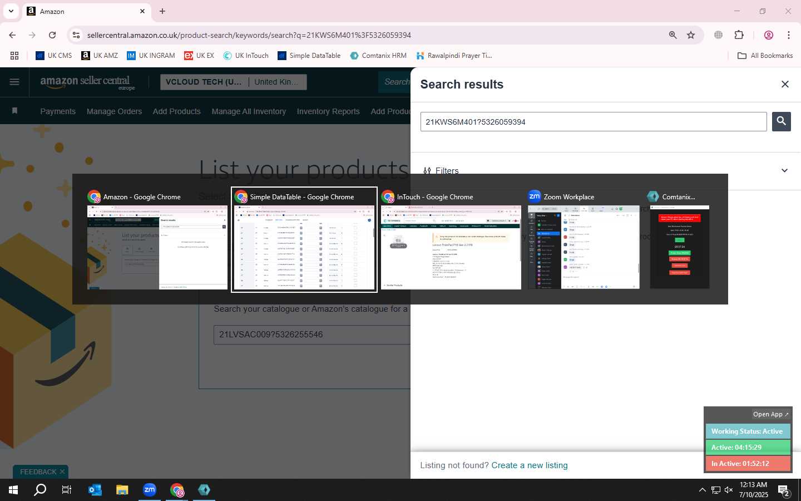This screenshot has height=501, width=801.
Task: Open the Add Products nav item
Action: pos(176,111)
